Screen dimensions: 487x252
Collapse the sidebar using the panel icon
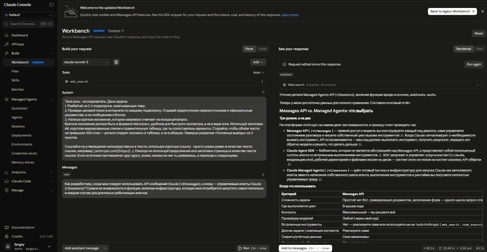pos(51,5)
